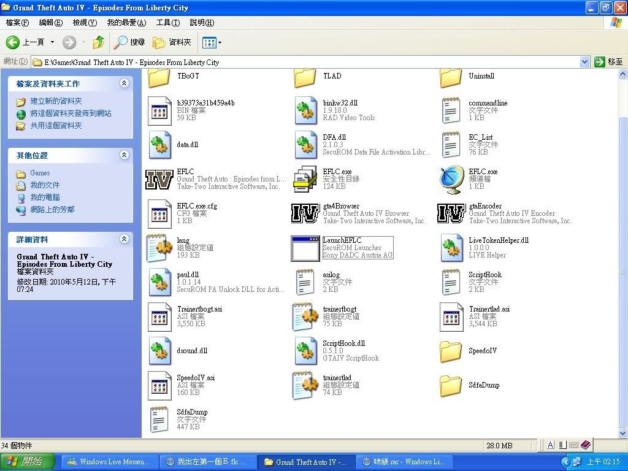This screenshot has width=628, height=471.
Task: Click the Windows Live Messenger taskbar button
Action: click(109, 462)
